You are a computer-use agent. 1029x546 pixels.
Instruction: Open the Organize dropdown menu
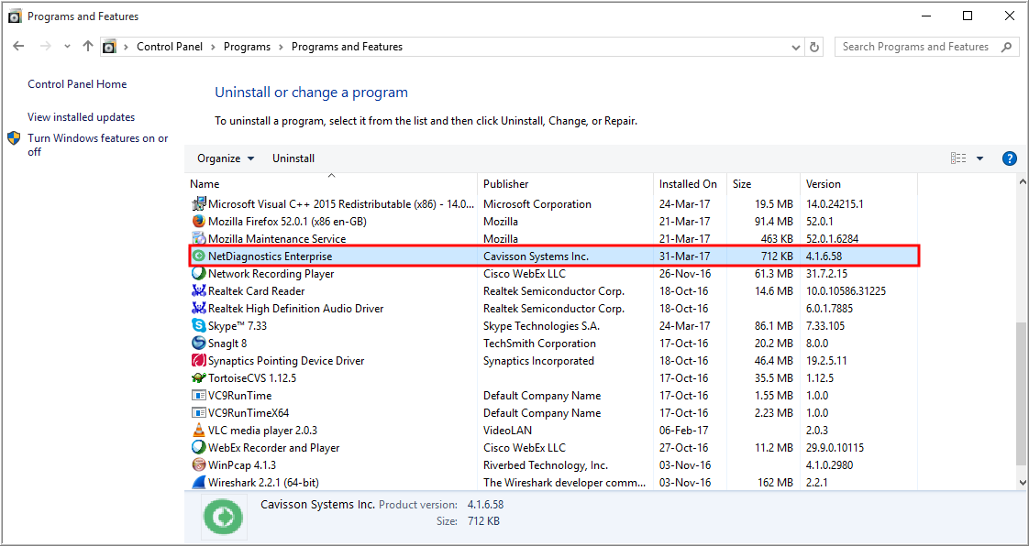click(226, 158)
